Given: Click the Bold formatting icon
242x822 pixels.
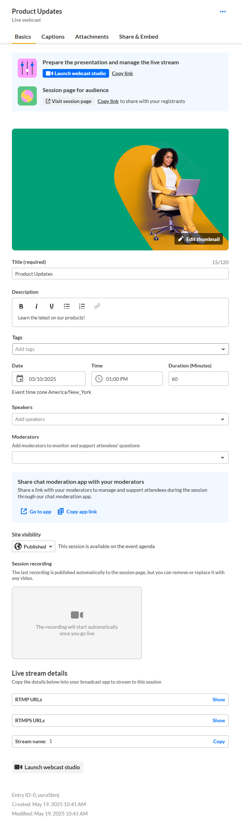Looking at the screenshot, I should [21, 306].
